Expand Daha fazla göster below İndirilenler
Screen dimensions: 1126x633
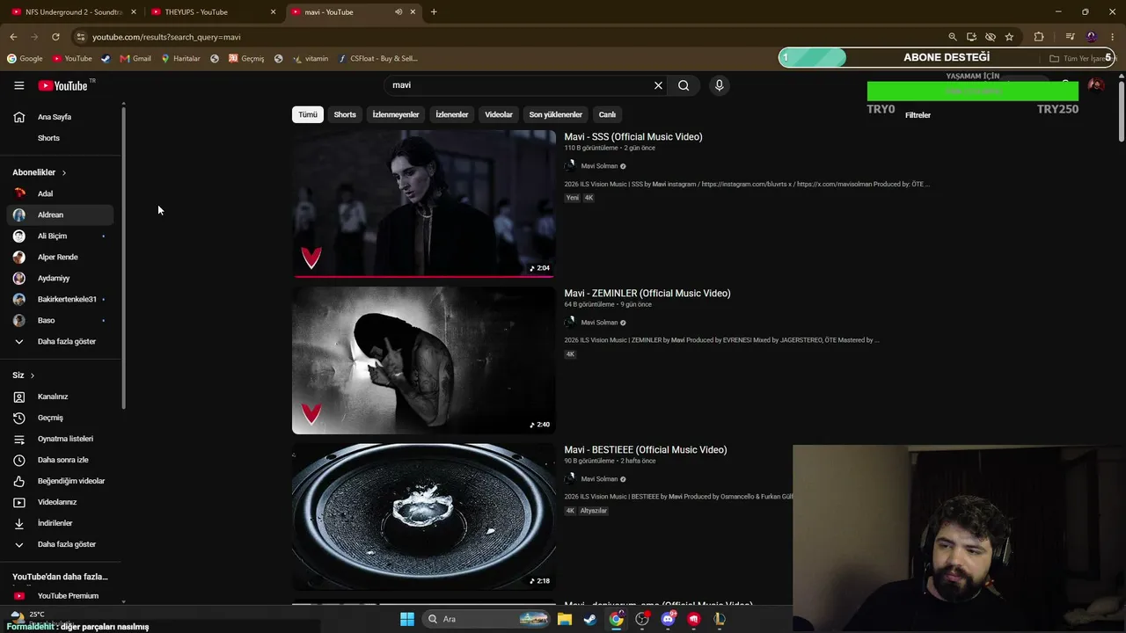point(60,544)
